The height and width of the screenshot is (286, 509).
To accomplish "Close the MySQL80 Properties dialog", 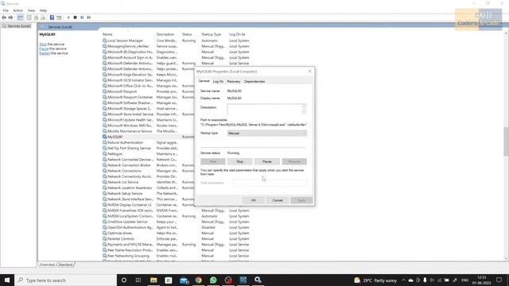I will click(x=309, y=71).
